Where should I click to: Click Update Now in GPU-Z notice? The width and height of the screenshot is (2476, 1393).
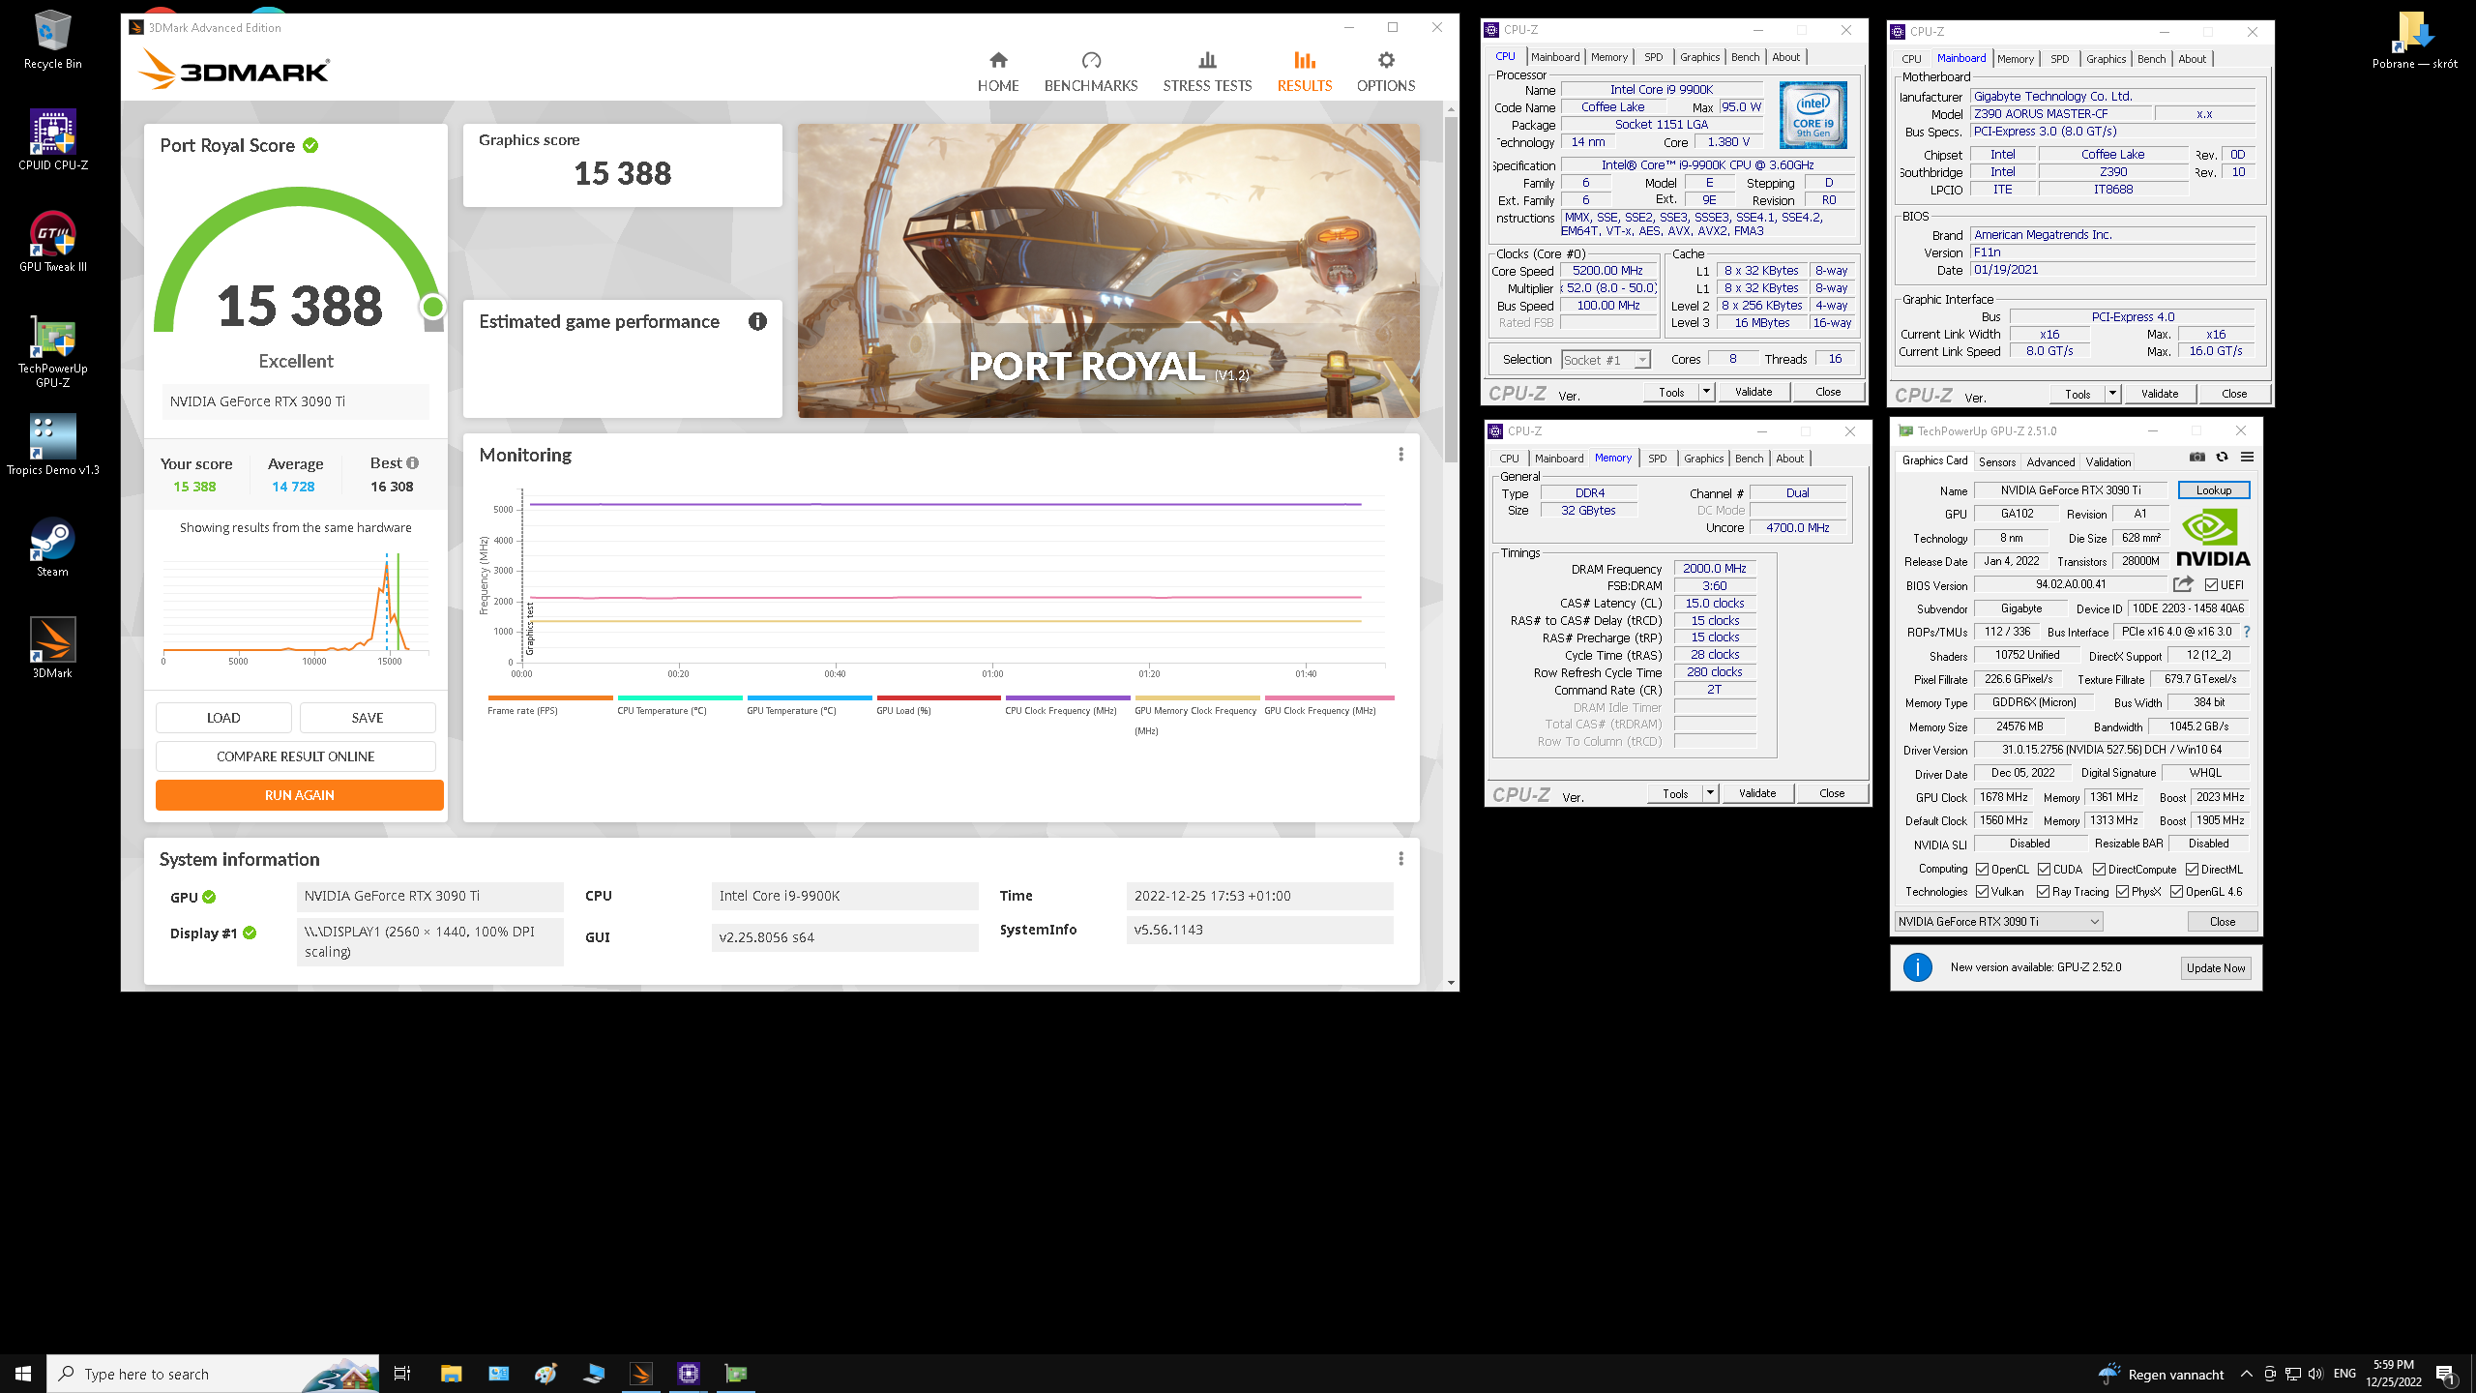pos(2216,968)
